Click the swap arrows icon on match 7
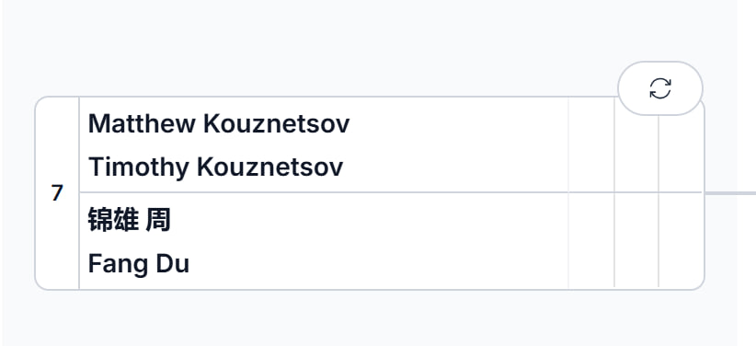 tap(660, 88)
